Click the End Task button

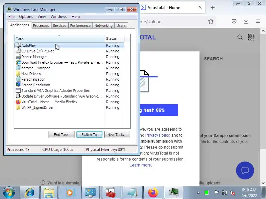(x=61, y=135)
